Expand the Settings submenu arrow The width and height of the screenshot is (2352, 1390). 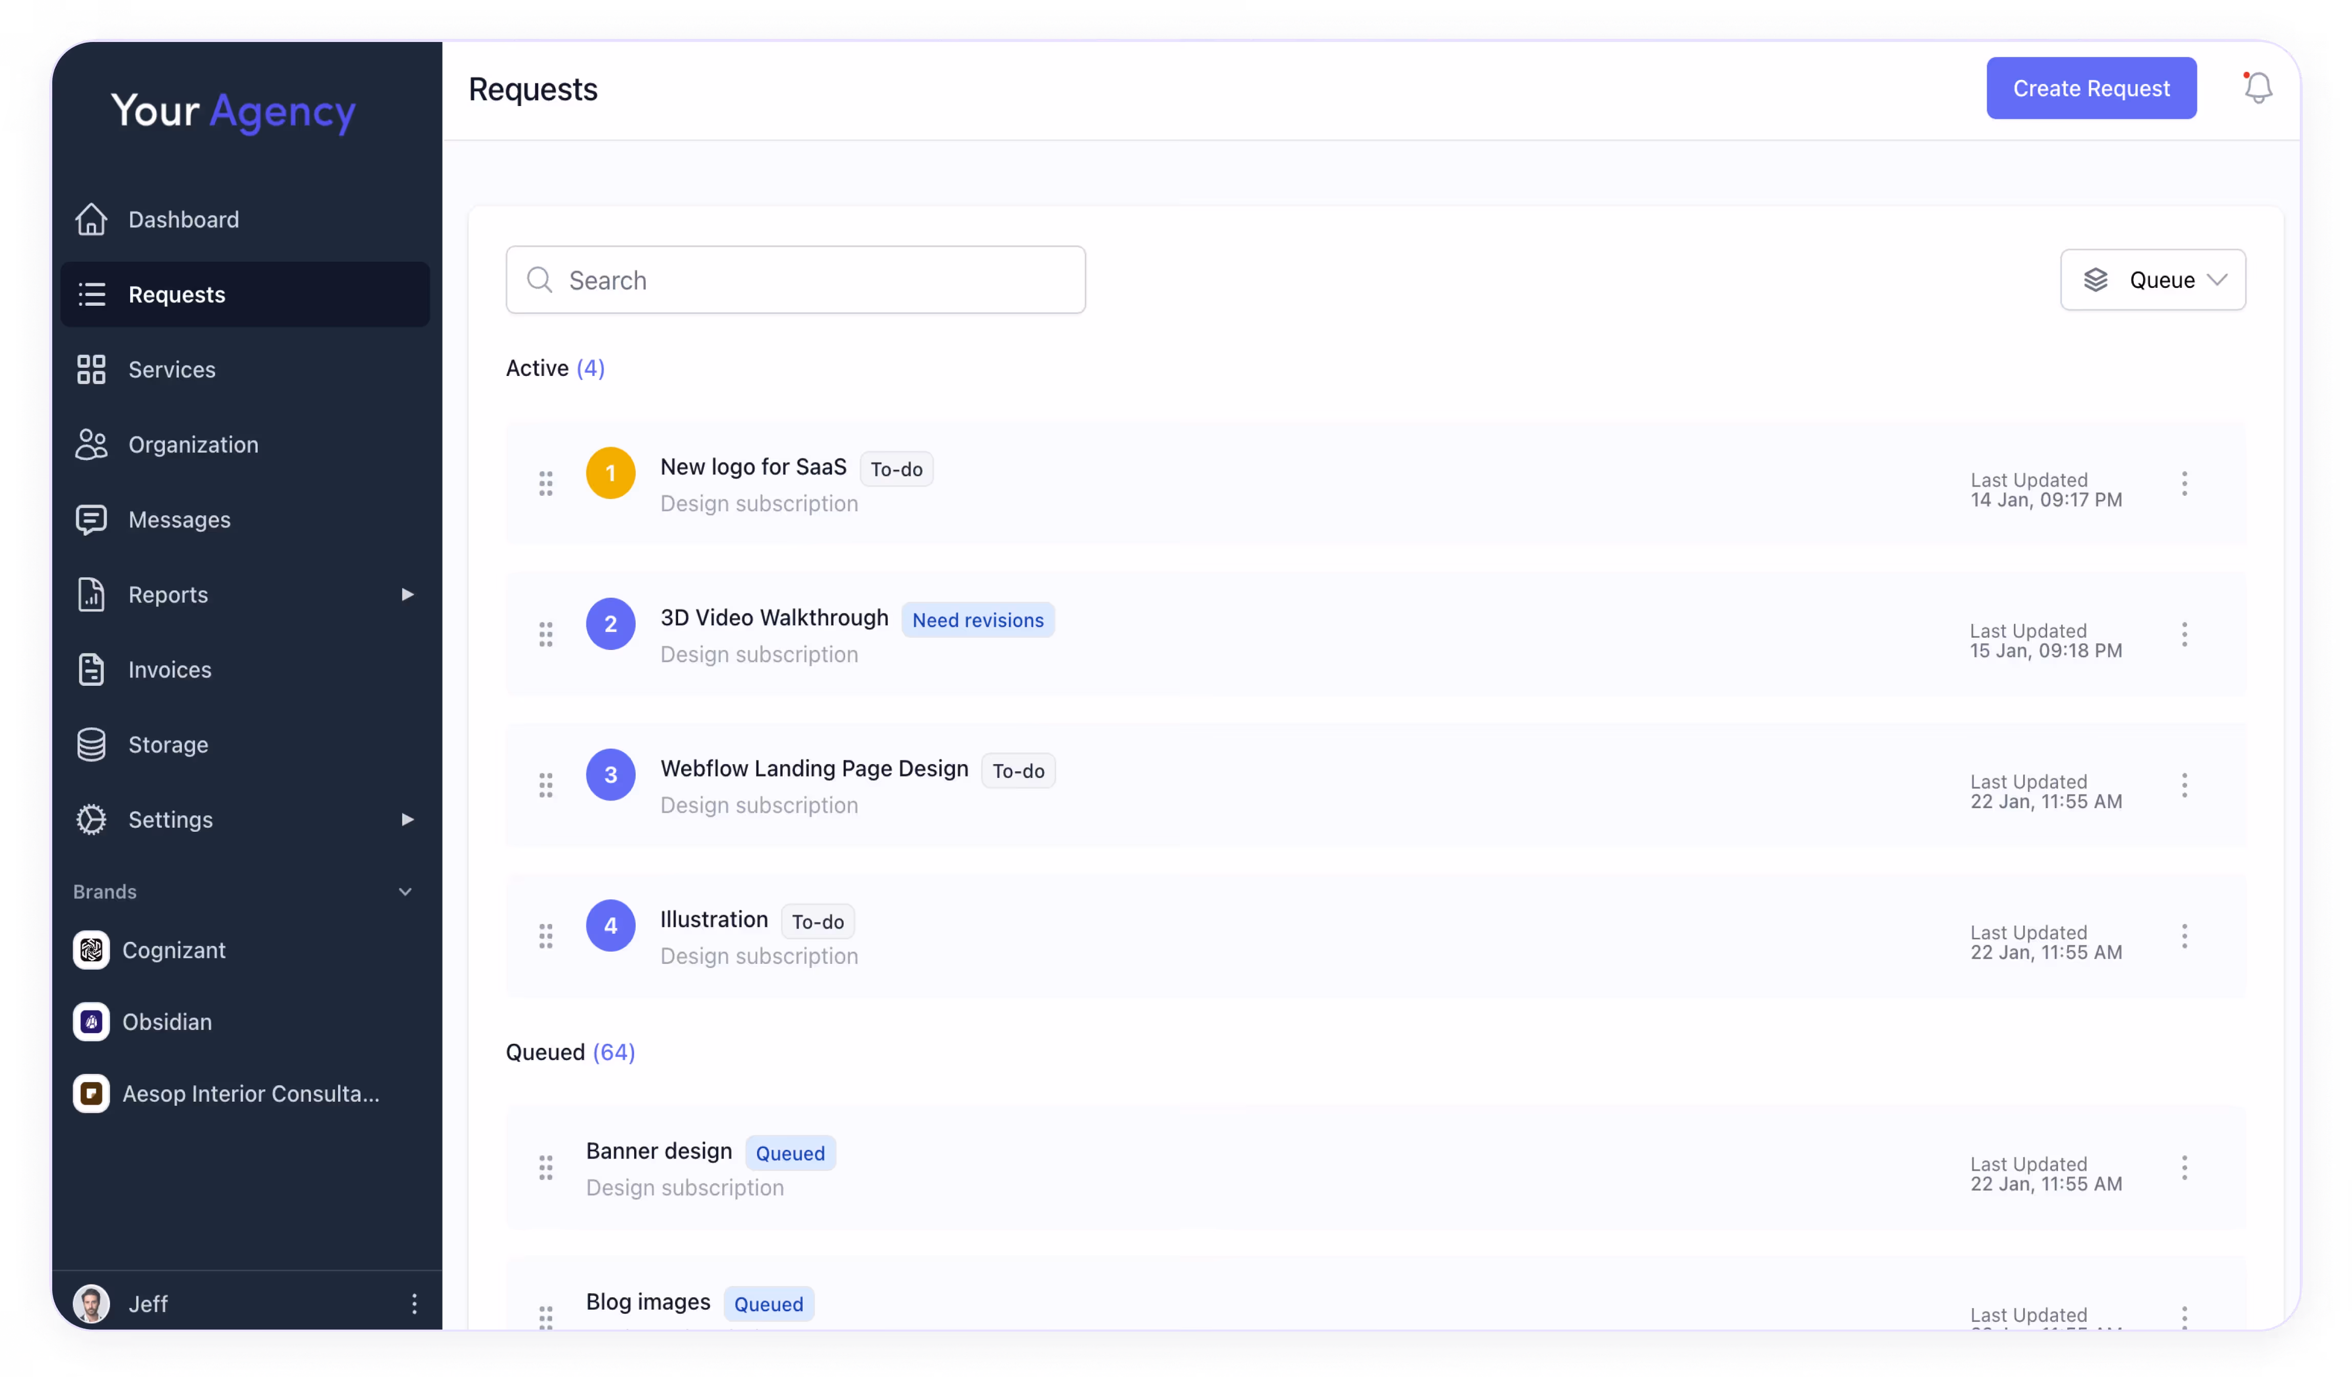(408, 819)
